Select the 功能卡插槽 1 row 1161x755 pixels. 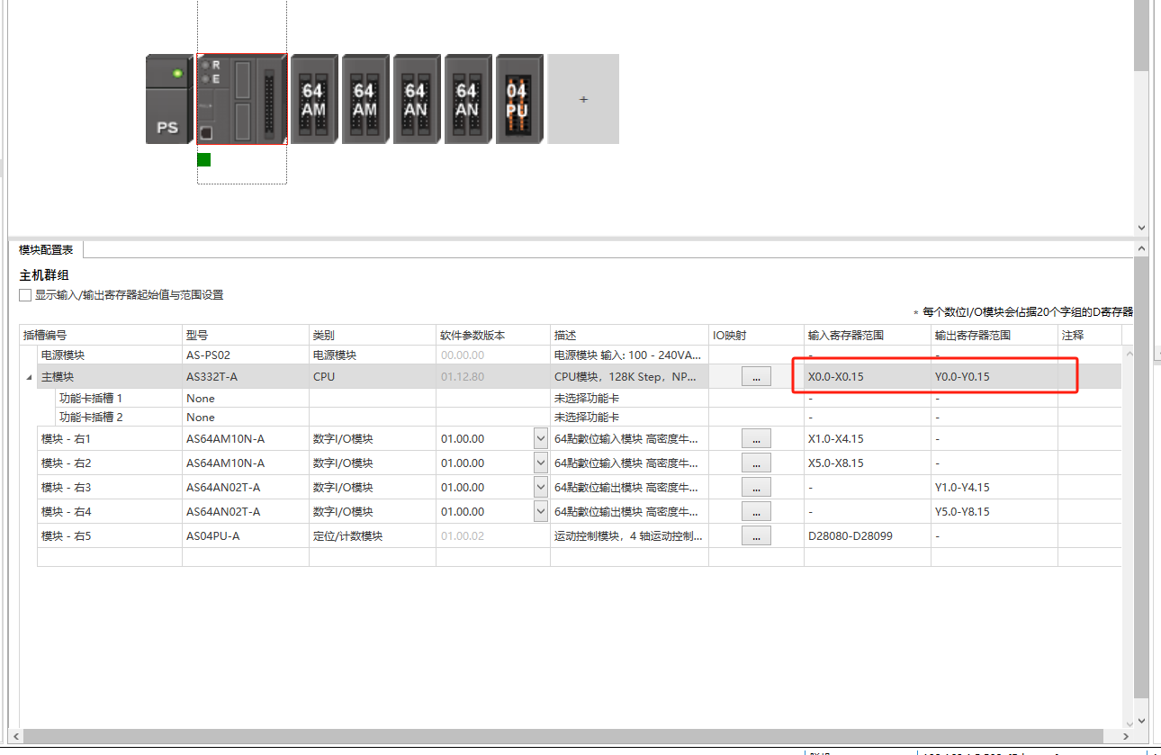tap(90, 398)
